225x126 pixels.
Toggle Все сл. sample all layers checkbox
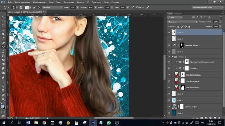click(x=137, y=7)
